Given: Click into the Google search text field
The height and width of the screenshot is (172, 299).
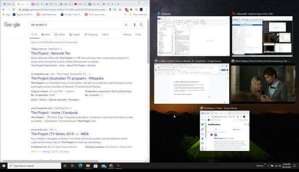Looking at the screenshot, I should coord(76,25).
